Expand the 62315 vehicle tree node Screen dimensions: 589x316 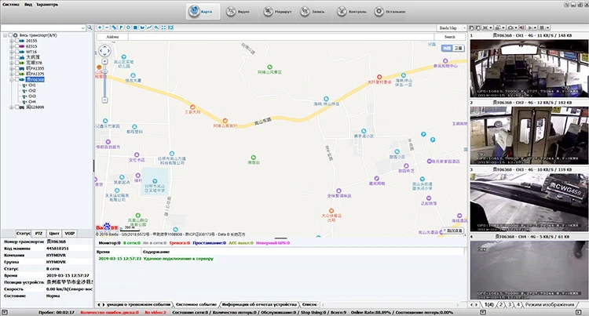click(x=11, y=46)
